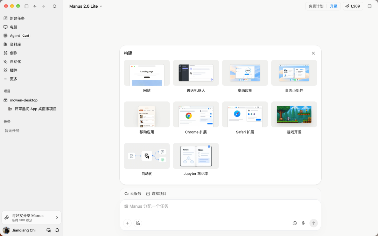
Task: Open the 1,209 credits button
Action: (x=353, y=6)
